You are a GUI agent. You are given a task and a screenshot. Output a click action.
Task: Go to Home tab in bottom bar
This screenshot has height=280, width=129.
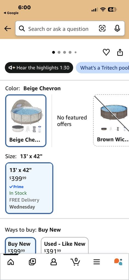(10, 262)
